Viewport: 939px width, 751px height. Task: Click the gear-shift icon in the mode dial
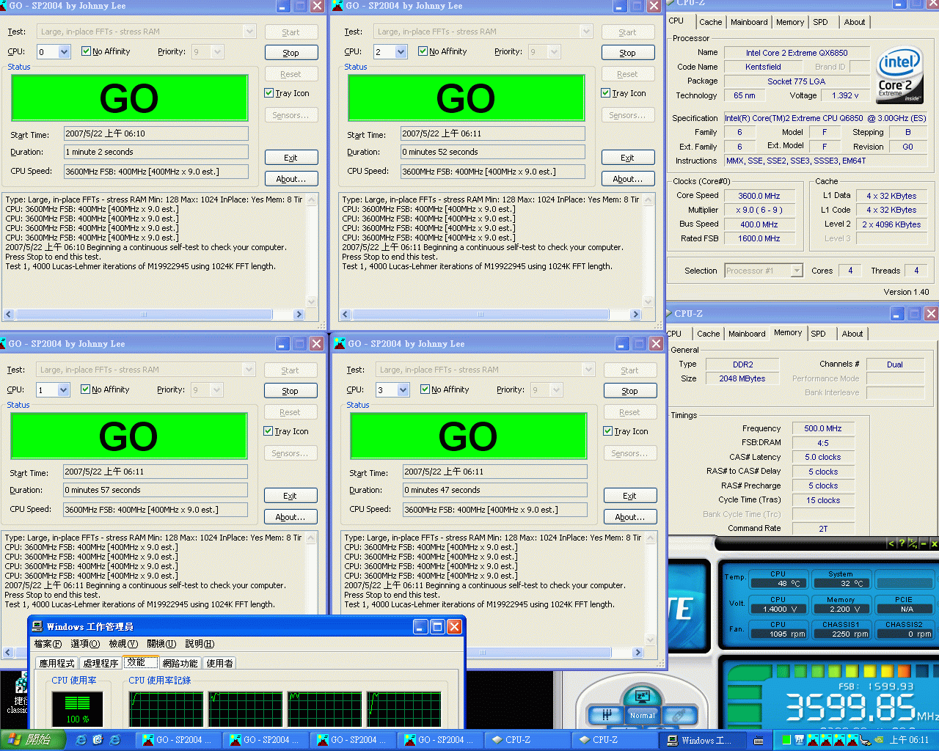[x=607, y=714]
